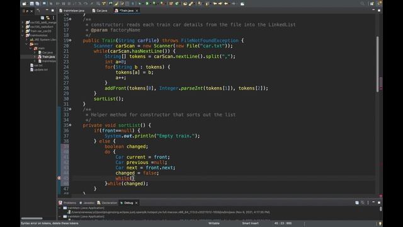Maximize the bottom Debug panel
The width and height of the screenshot is (403, 227).
[x=379, y=203]
